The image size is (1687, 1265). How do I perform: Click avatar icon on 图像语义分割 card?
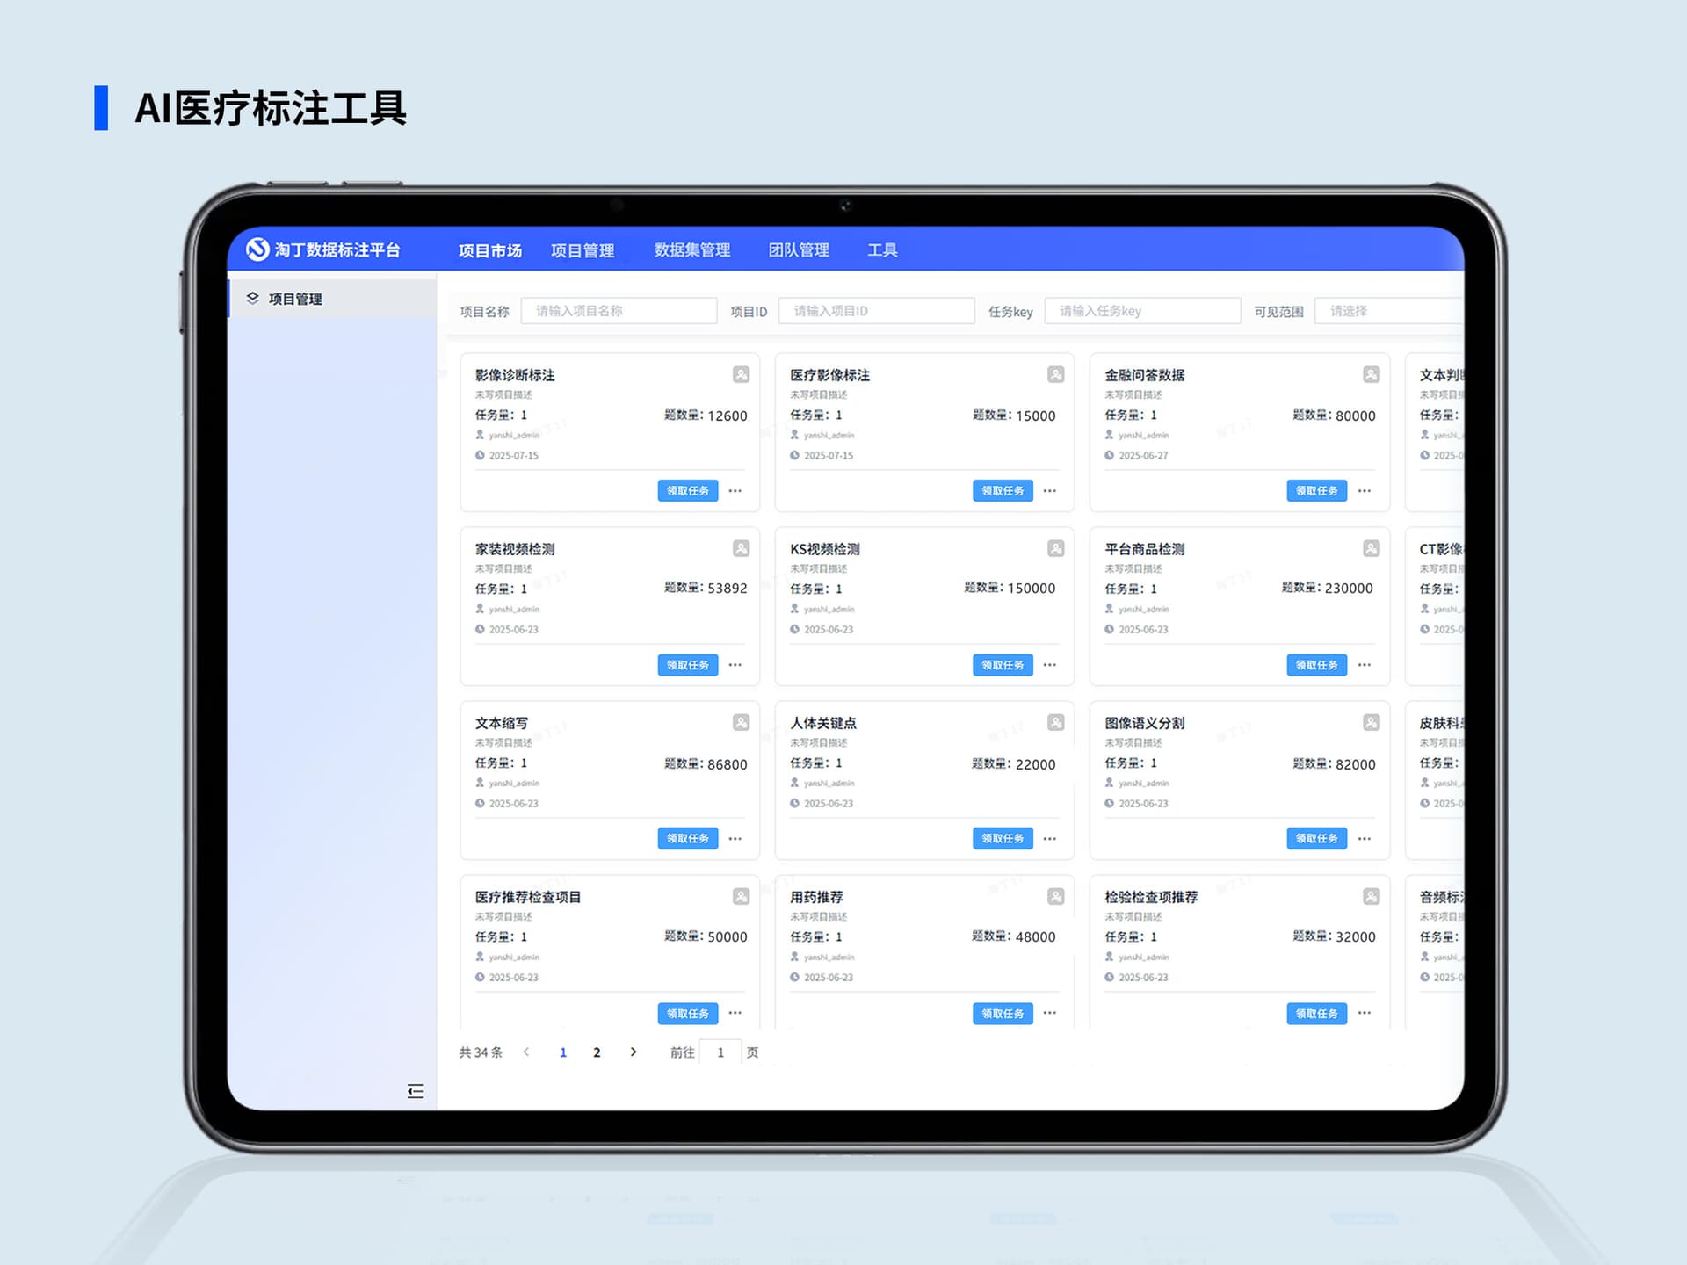click(1371, 723)
